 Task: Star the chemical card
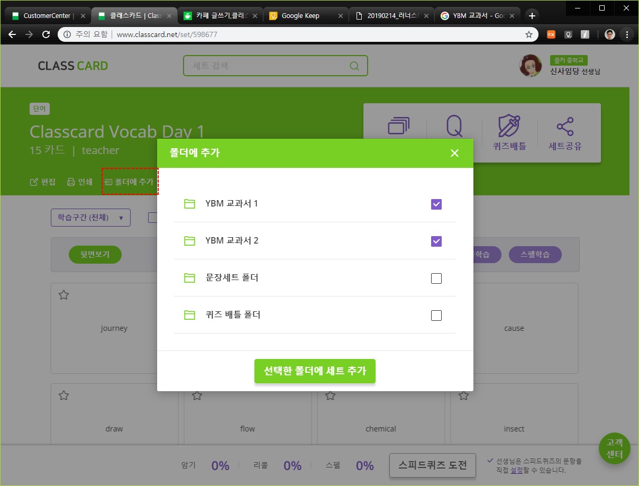pyautogui.click(x=331, y=395)
